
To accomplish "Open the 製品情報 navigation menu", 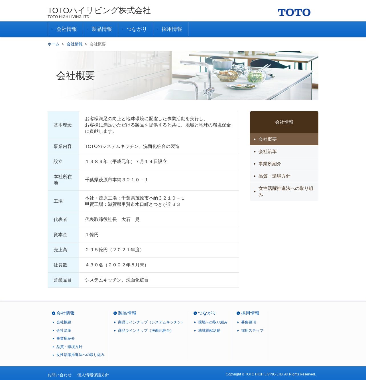I will point(101,29).
